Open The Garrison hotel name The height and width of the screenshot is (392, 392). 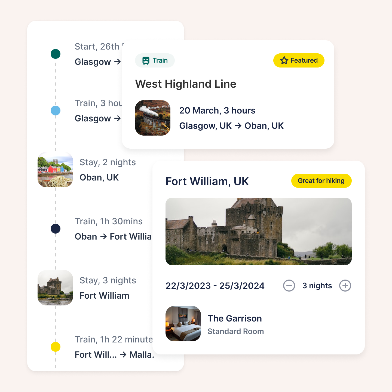coord(235,318)
